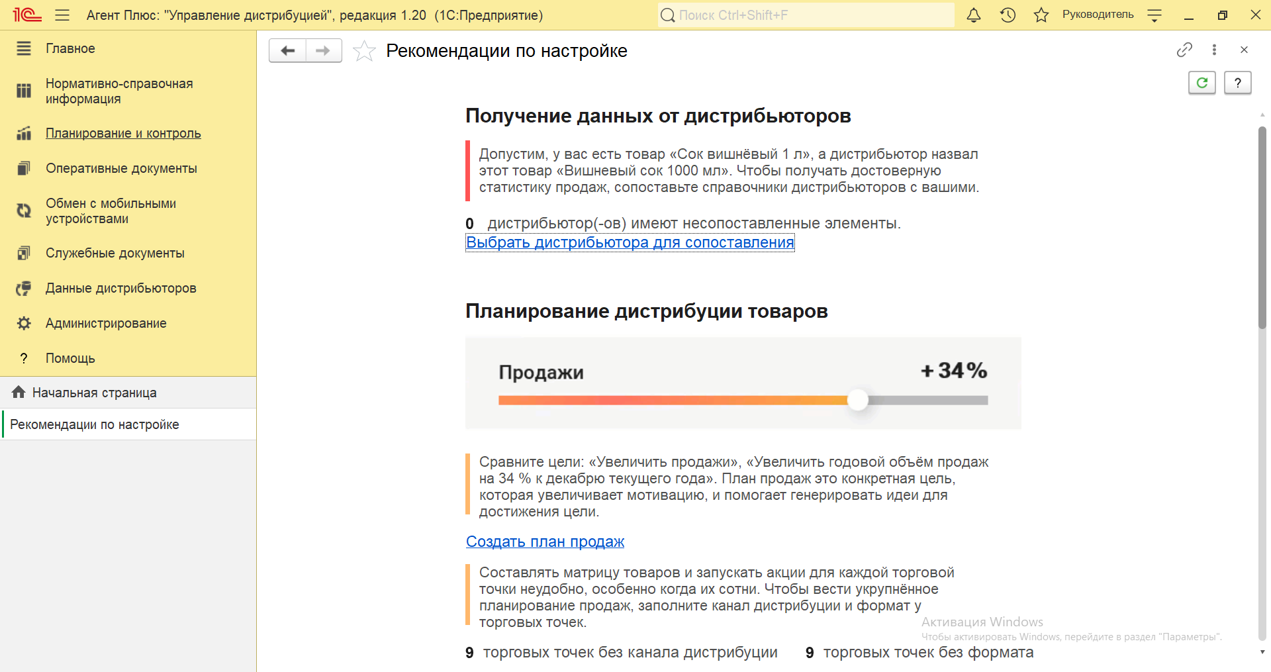This screenshot has width=1271, height=672.
Task: Open Обмен с мобильными устройствами section
Action: pyautogui.click(x=111, y=211)
